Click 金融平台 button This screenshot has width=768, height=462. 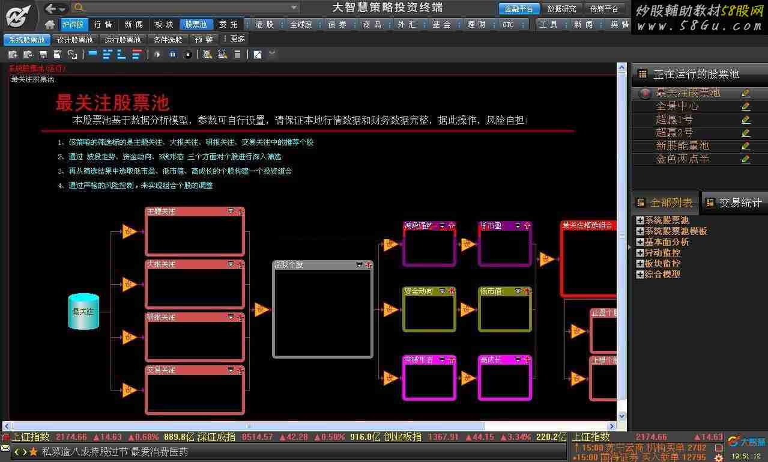[519, 9]
